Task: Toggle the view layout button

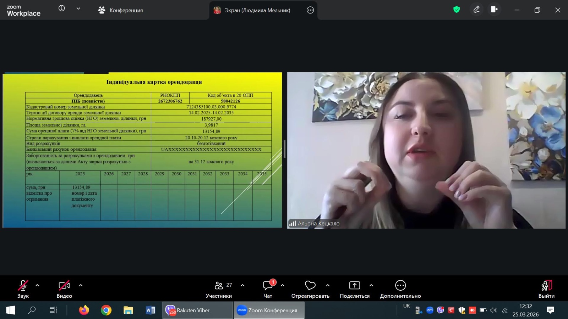Action: (494, 10)
